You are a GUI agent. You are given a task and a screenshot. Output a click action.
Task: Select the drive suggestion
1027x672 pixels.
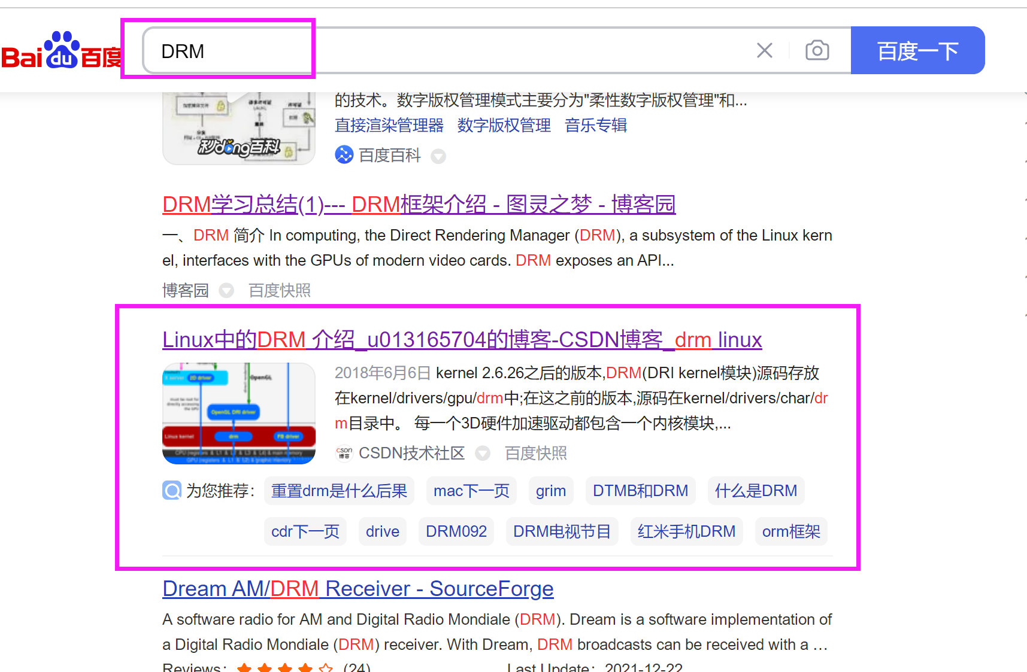(x=383, y=531)
